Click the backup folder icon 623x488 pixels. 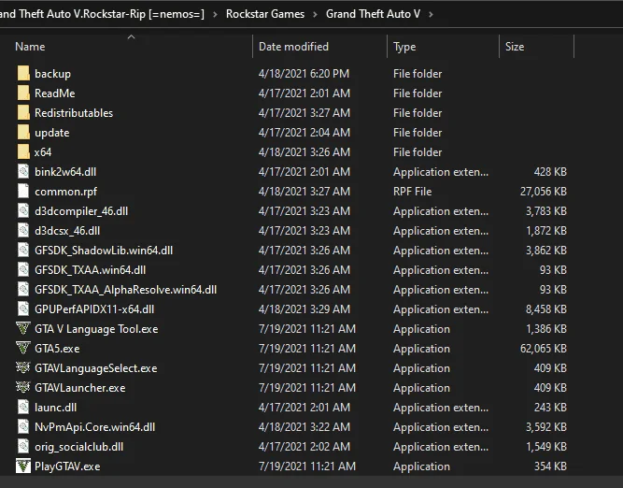click(x=23, y=74)
